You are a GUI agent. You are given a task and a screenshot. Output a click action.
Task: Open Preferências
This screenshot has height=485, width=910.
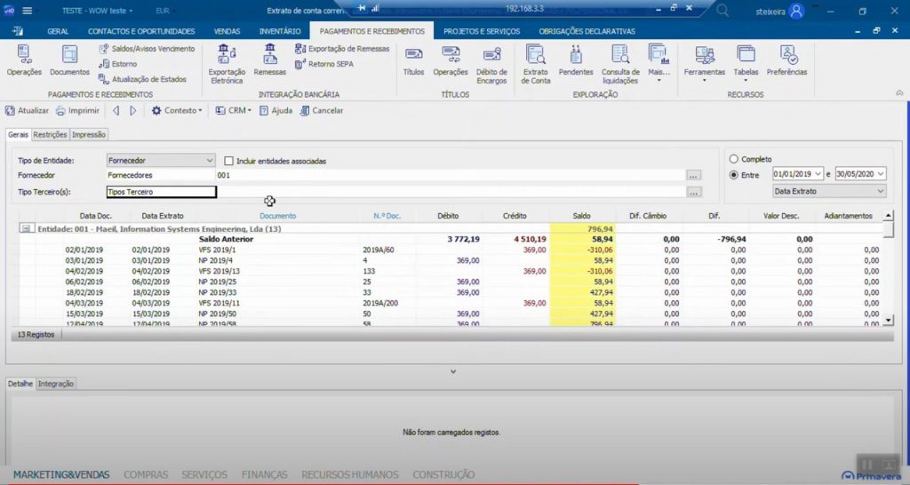pos(787,60)
